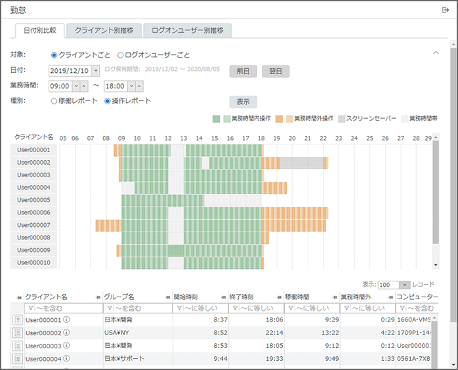Click pin icon just left of 稼働時間 header
458x370 pixels.
(280, 298)
